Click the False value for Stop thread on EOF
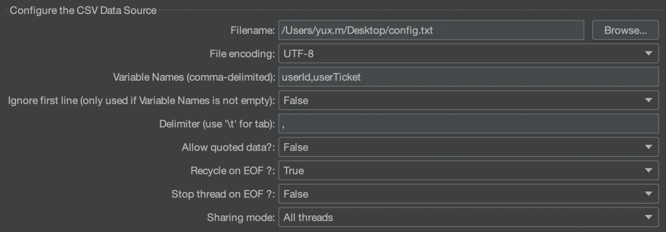This screenshot has width=666, height=232. point(296,194)
